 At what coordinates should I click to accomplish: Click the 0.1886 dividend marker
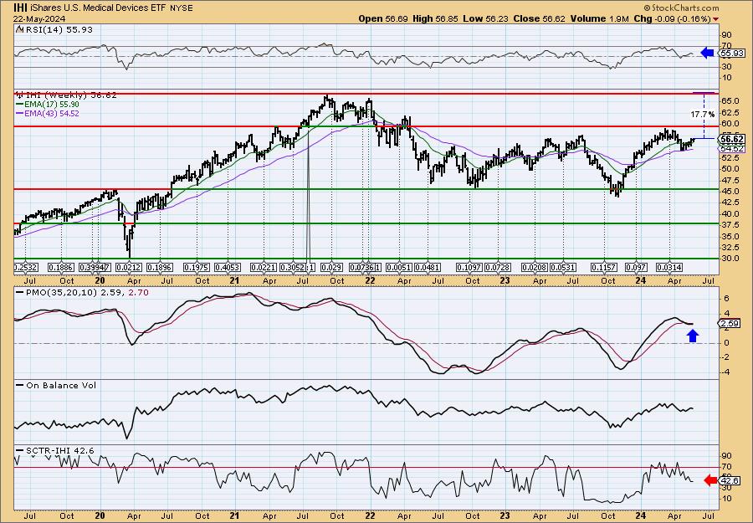tap(61, 267)
